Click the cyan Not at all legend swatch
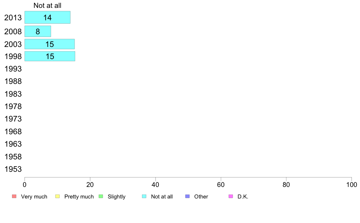 tap(144, 196)
